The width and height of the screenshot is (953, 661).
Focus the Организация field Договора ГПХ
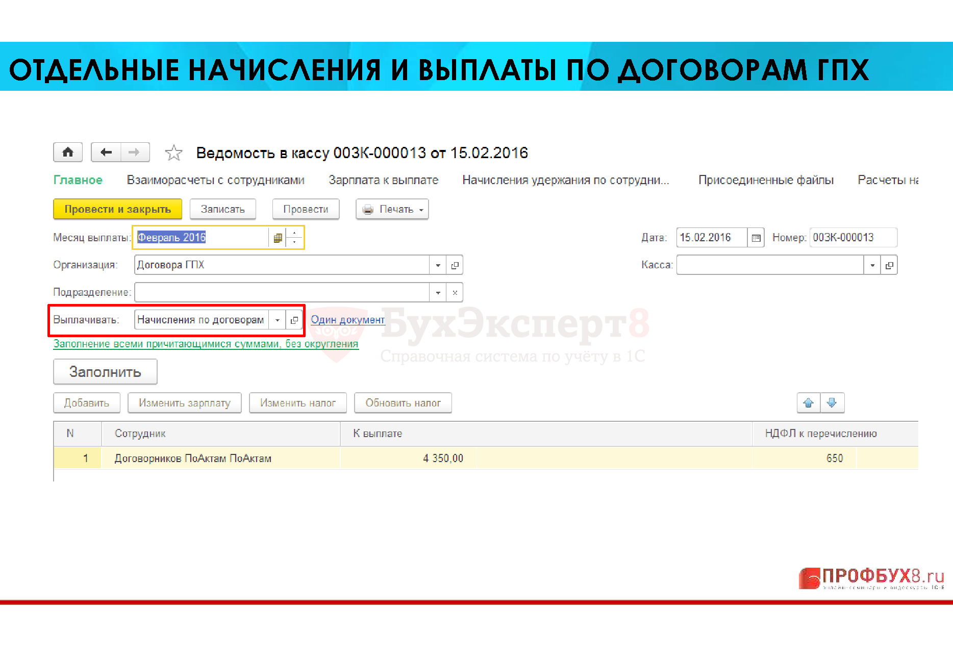point(282,265)
